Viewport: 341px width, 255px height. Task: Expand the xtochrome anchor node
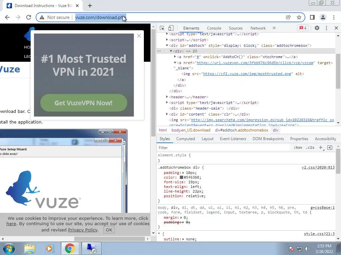[x=175, y=57]
